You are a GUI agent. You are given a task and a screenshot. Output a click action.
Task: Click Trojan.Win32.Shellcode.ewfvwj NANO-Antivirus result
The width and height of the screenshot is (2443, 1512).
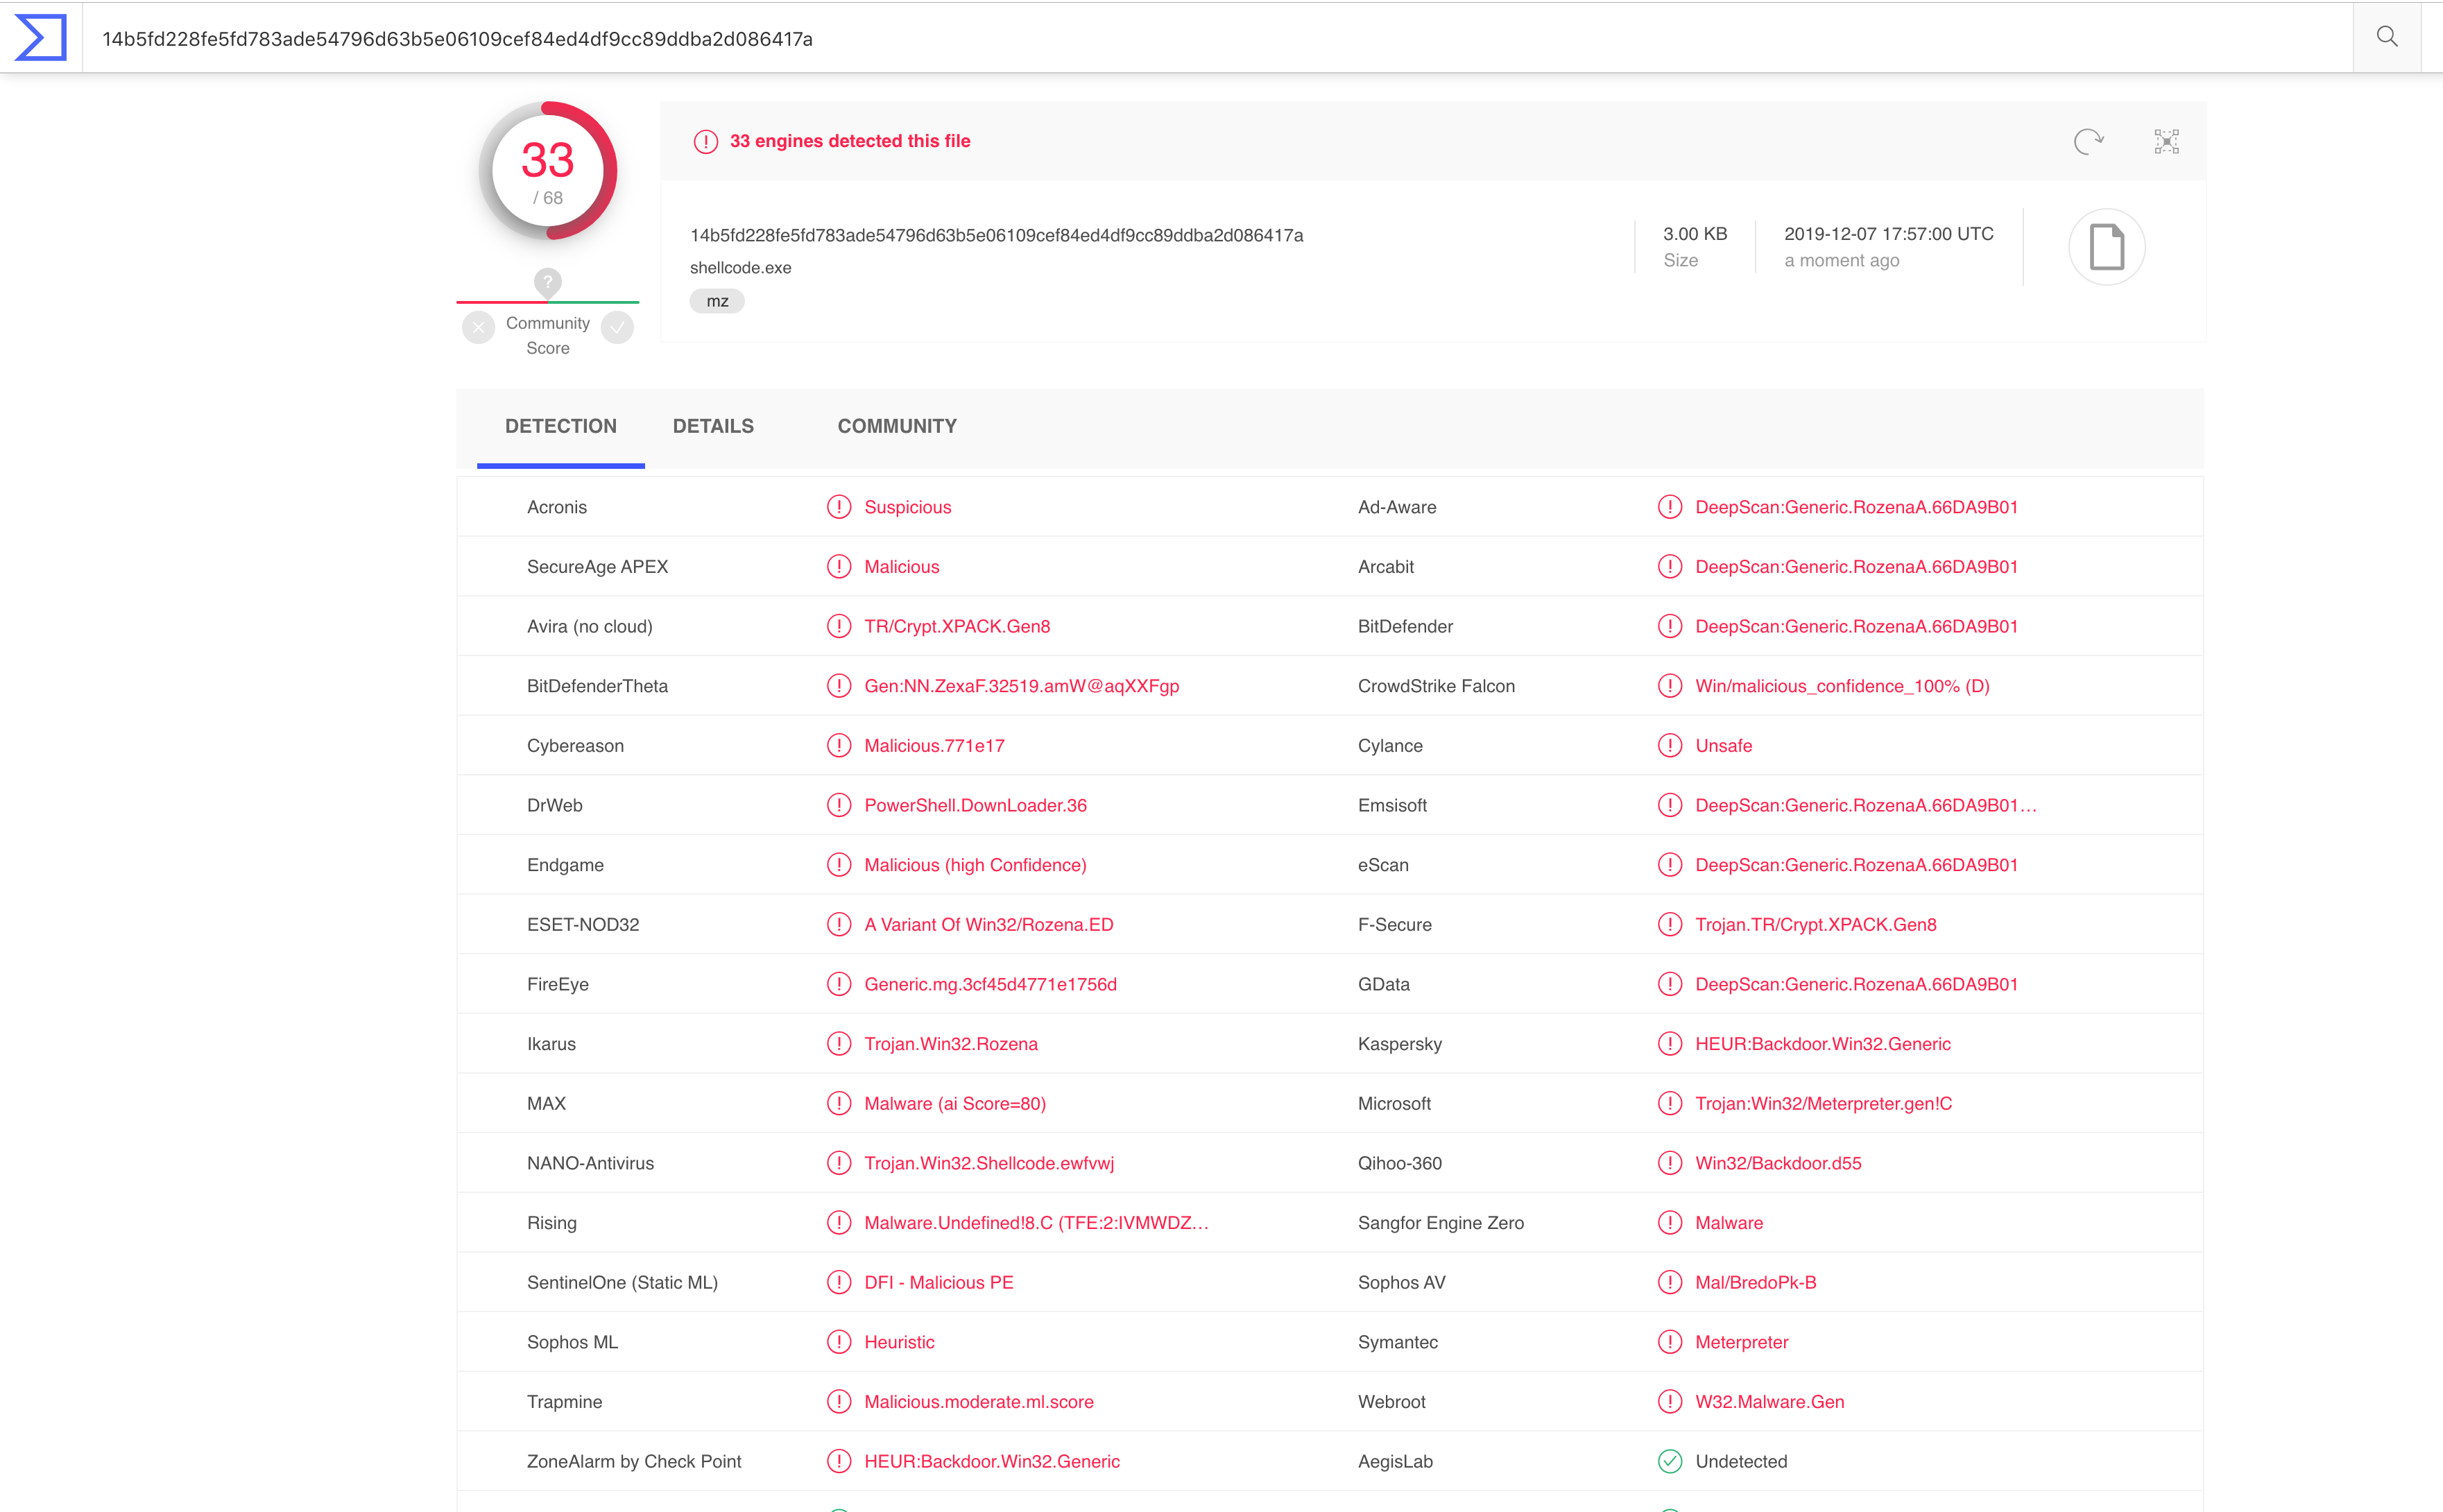click(x=989, y=1164)
